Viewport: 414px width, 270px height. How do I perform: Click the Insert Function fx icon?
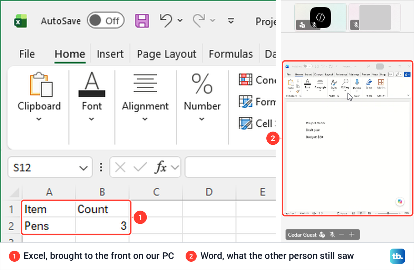pyautogui.click(x=160, y=168)
